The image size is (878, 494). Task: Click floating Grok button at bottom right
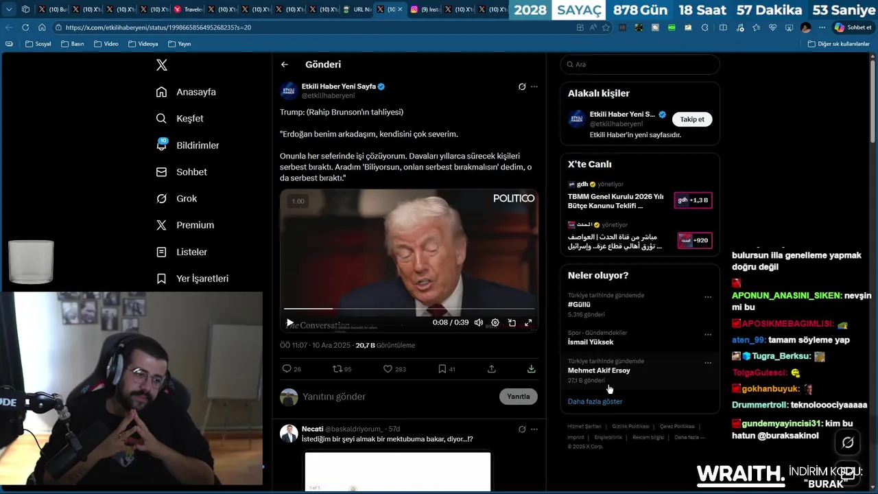848,443
